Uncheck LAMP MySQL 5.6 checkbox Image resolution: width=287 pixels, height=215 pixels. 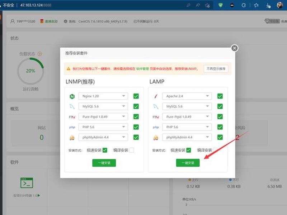[220, 106]
